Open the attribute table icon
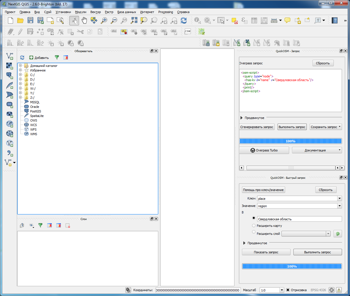The width and height of the screenshot is (350, 296). [x=254, y=20]
